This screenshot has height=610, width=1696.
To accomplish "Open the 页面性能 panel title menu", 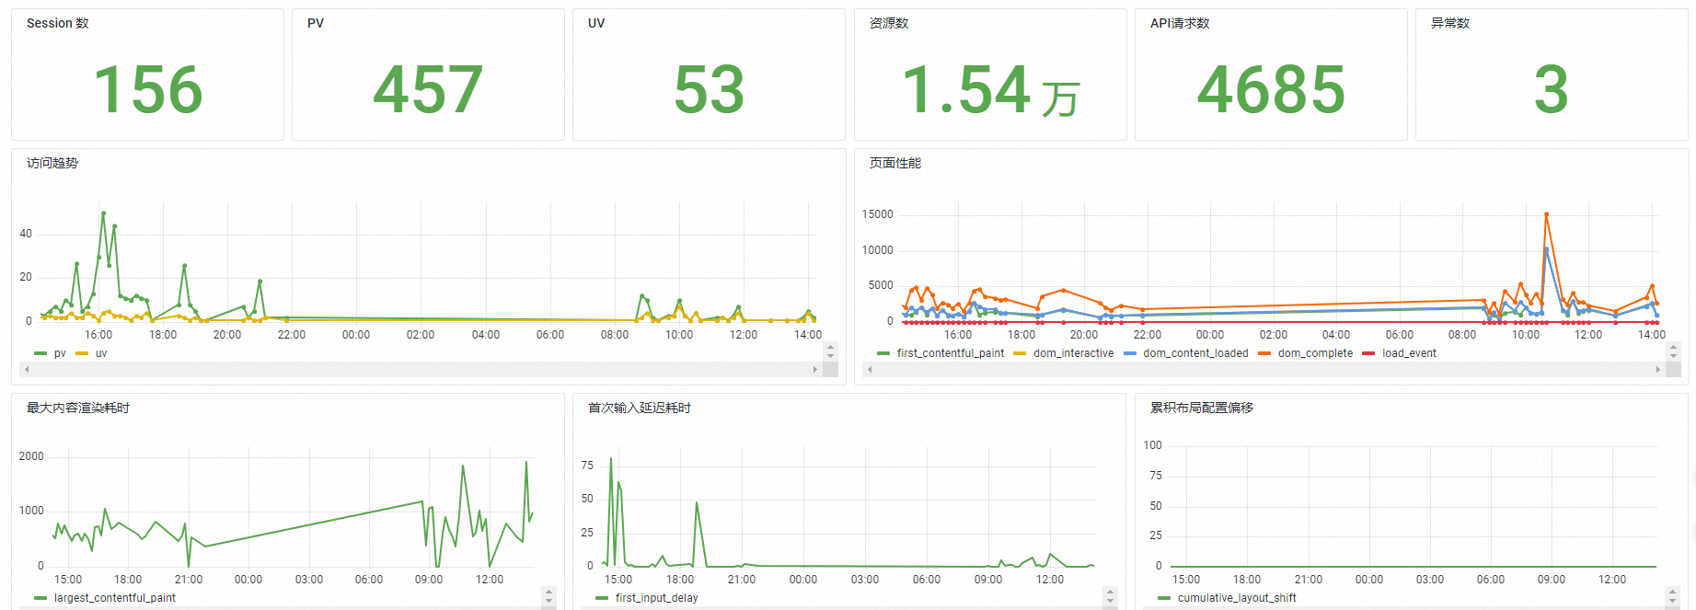I will 895,163.
